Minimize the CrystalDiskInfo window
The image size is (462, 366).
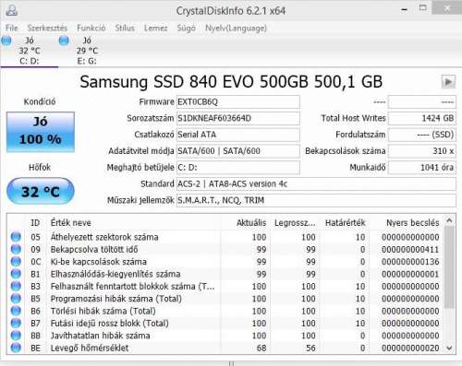(x=405, y=9)
